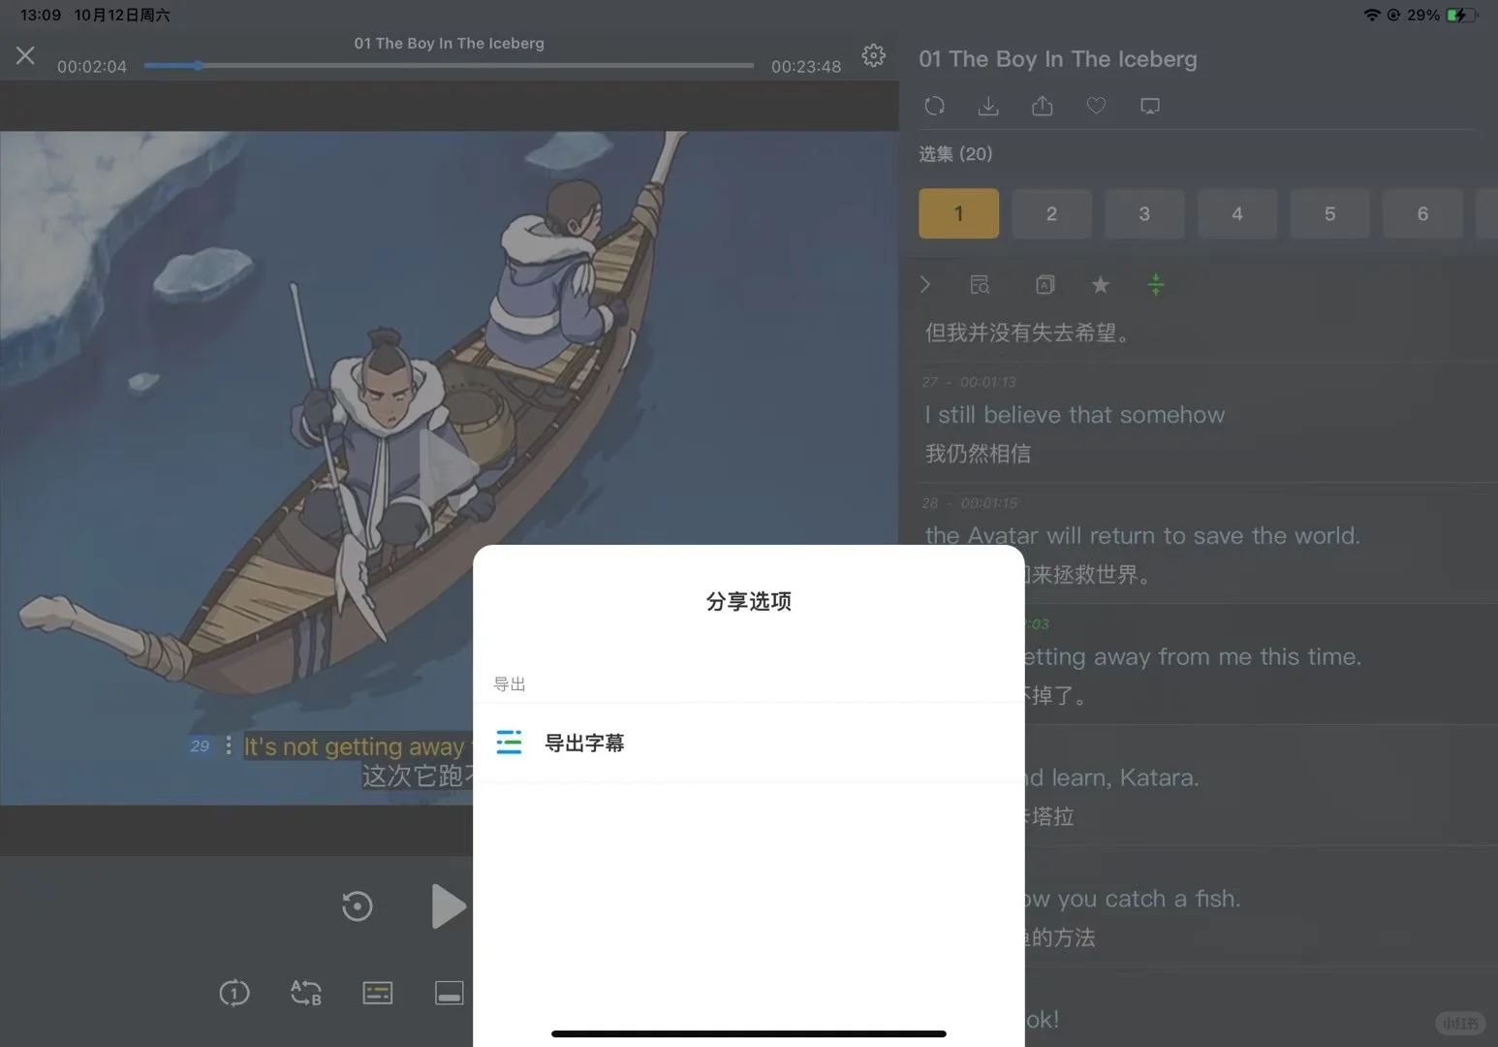Open the three-dot menu beside subtitle 29

229,746
